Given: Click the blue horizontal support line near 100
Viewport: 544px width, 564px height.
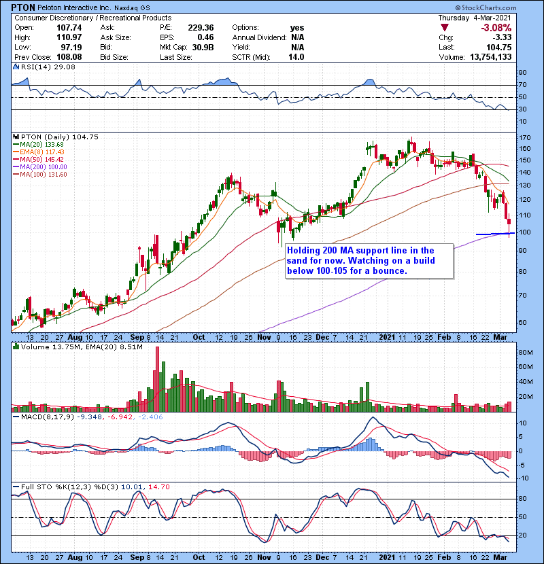Looking at the screenshot, I should click(x=495, y=234).
